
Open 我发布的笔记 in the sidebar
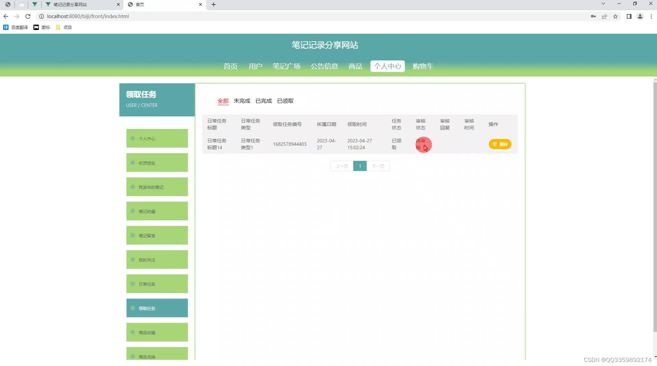157,187
